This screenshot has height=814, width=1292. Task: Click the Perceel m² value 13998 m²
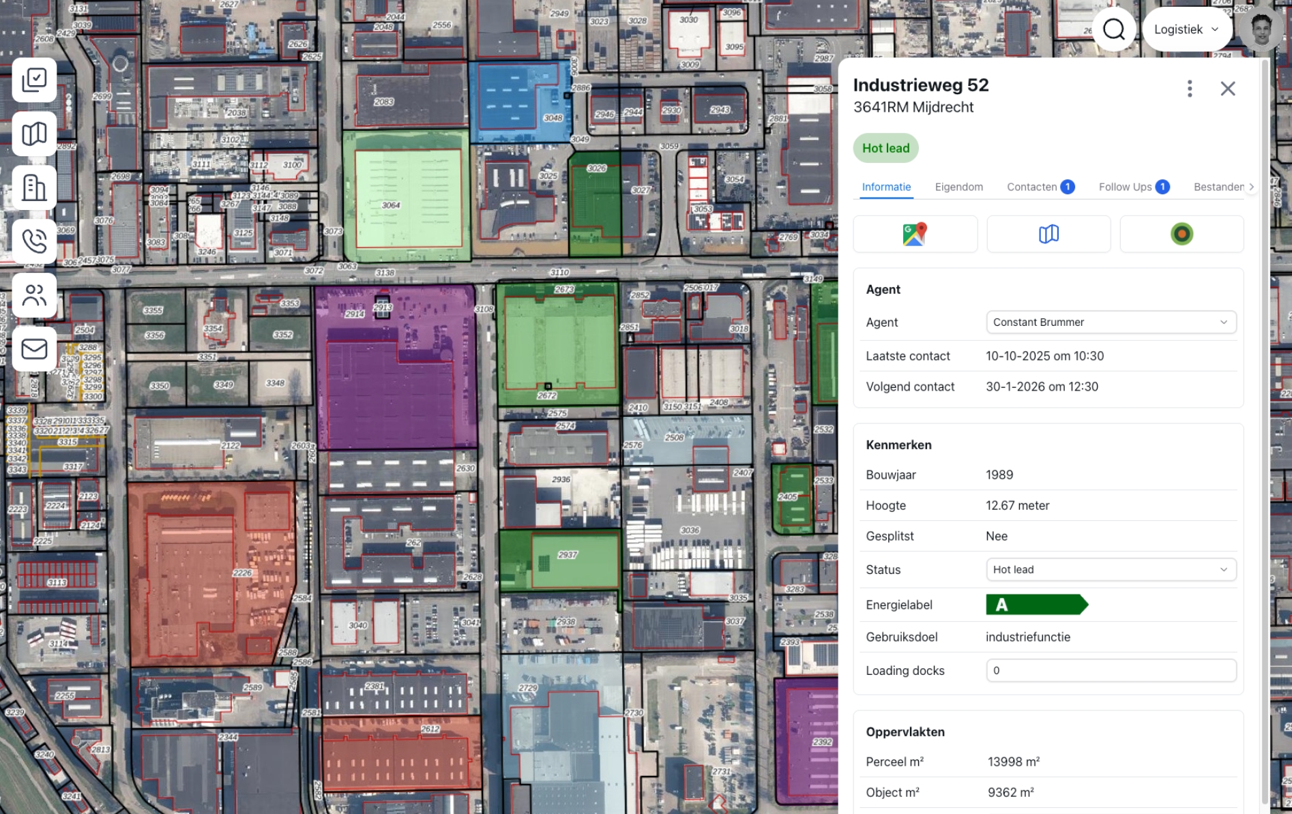(1014, 762)
